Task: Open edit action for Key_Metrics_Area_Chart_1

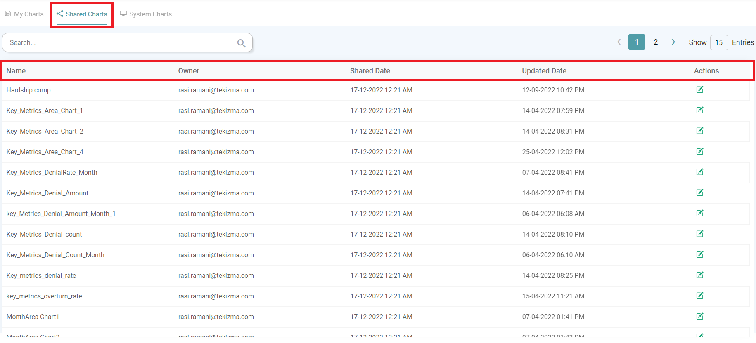Action: point(699,110)
